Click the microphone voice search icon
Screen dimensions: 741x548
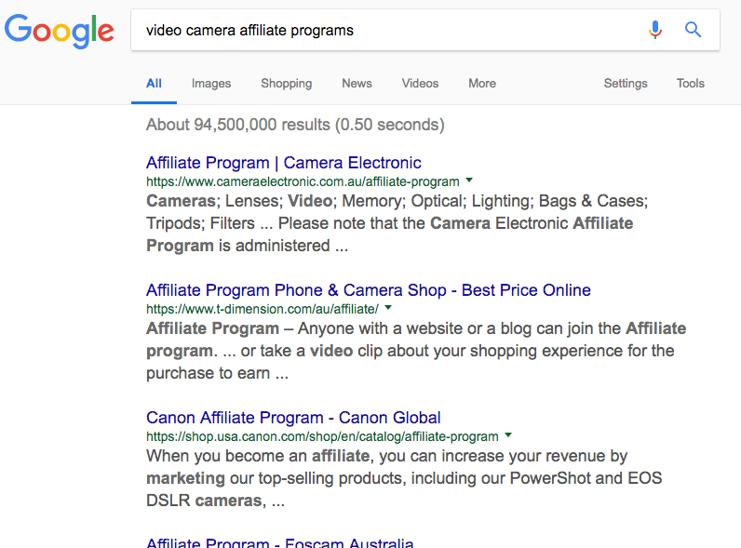pos(655,30)
